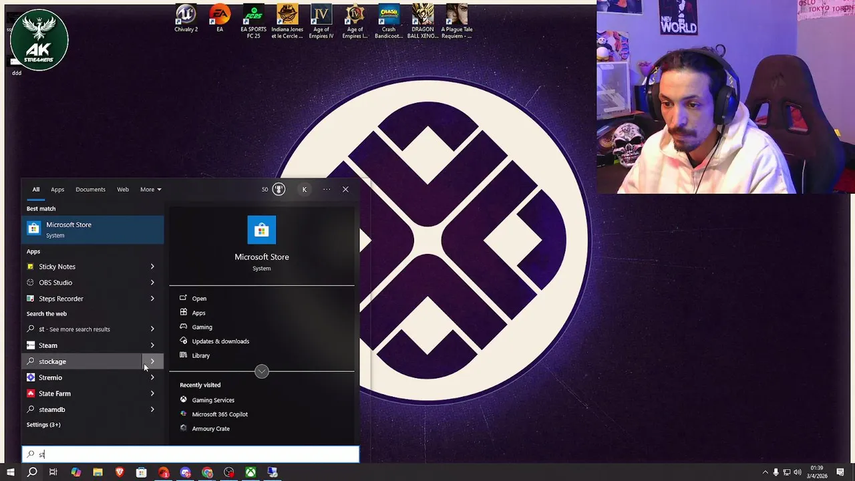The width and height of the screenshot is (855, 481).
Task: Switch to the All search tab
Action: pos(36,189)
